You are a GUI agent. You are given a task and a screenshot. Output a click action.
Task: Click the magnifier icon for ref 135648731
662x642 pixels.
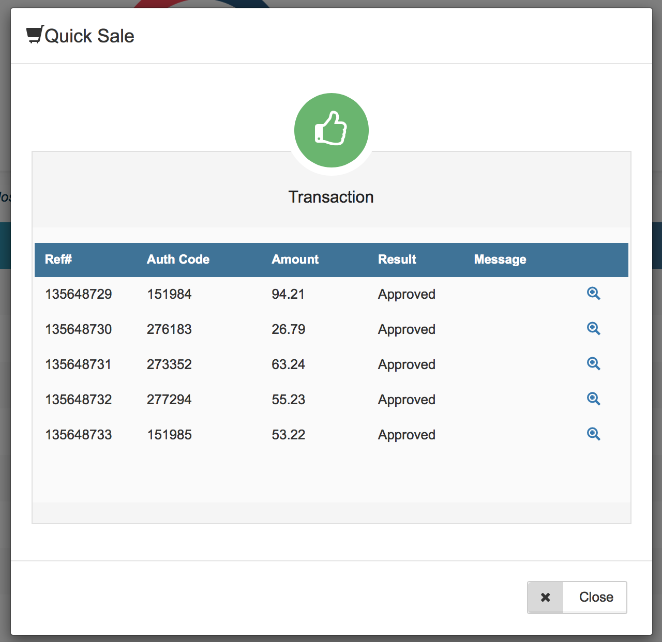pos(593,364)
